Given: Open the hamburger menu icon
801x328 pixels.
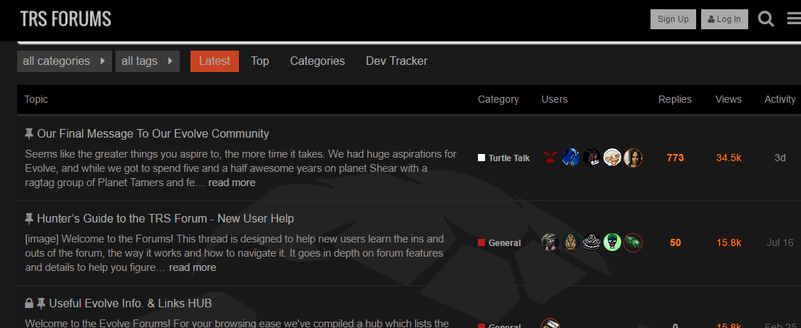Looking at the screenshot, I should pyautogui.click(x=795, y=19).
